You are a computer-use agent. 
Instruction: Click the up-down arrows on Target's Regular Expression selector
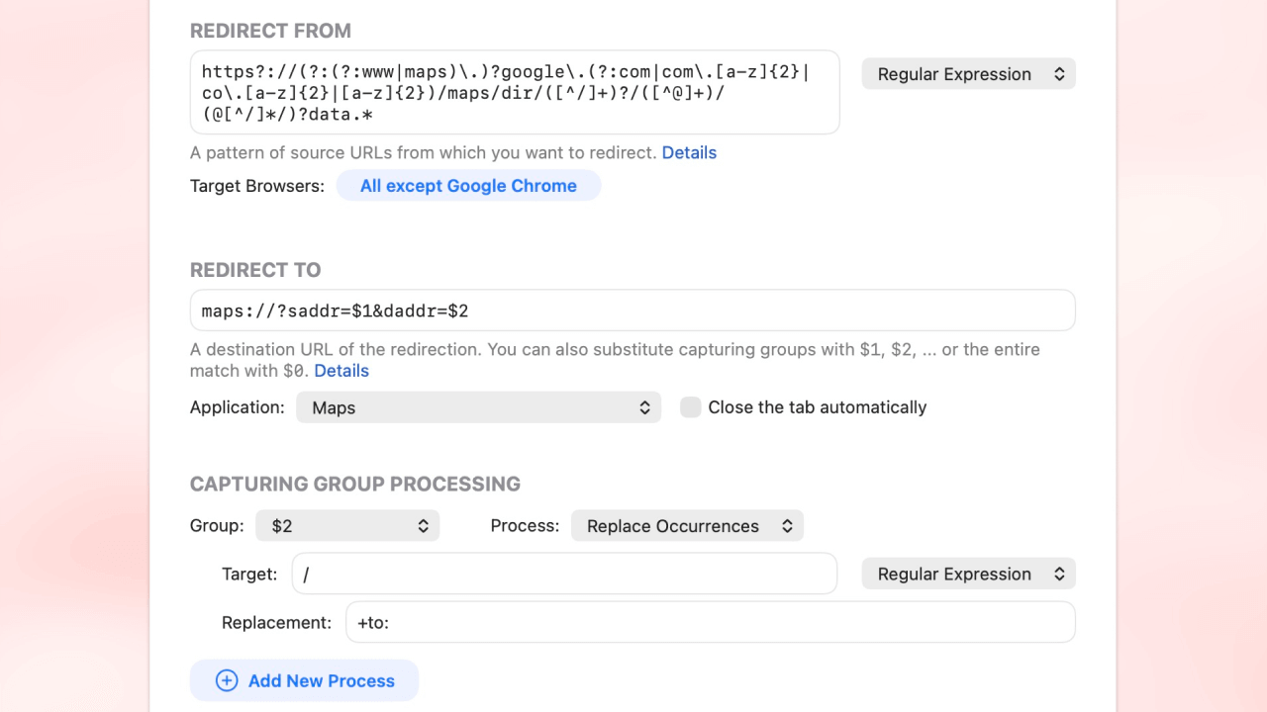pyautogui.click(x=1059, y=574)
